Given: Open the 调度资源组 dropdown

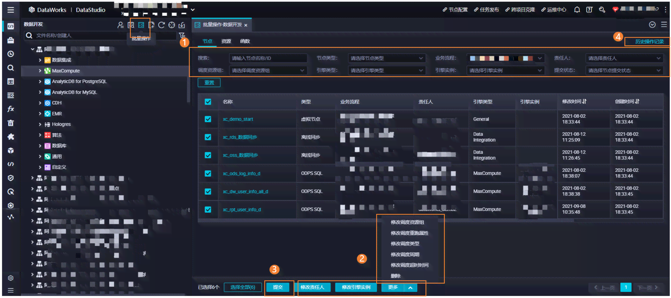Looking at the screenshot, I should (268, 70).
